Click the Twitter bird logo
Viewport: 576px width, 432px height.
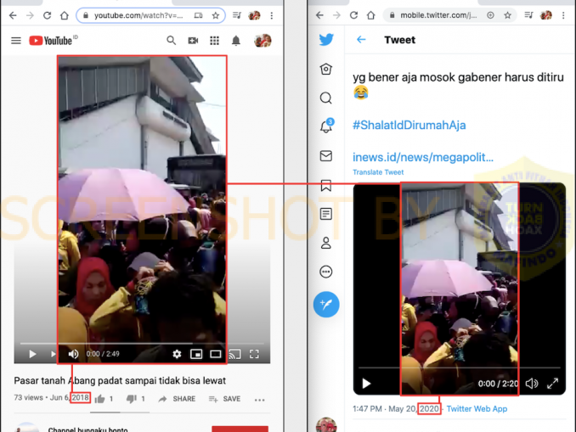coord(326,40)
